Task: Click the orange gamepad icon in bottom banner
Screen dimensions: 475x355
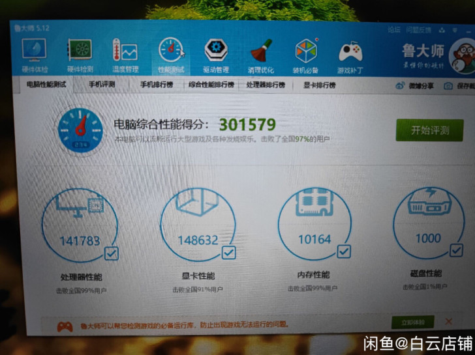Action: tap(65, 326)
